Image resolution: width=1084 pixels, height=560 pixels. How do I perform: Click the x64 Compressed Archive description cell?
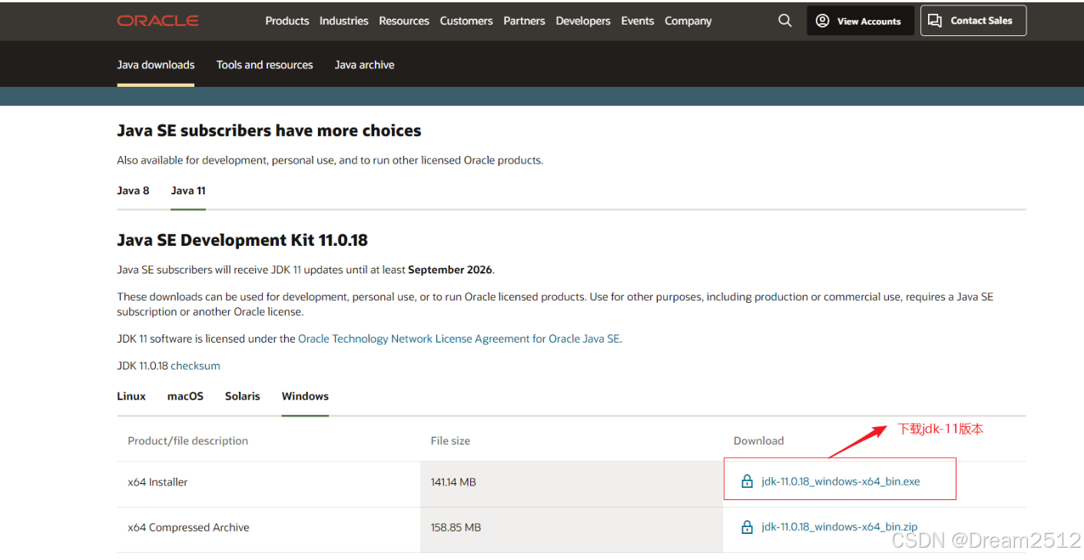tap(269, 529)
